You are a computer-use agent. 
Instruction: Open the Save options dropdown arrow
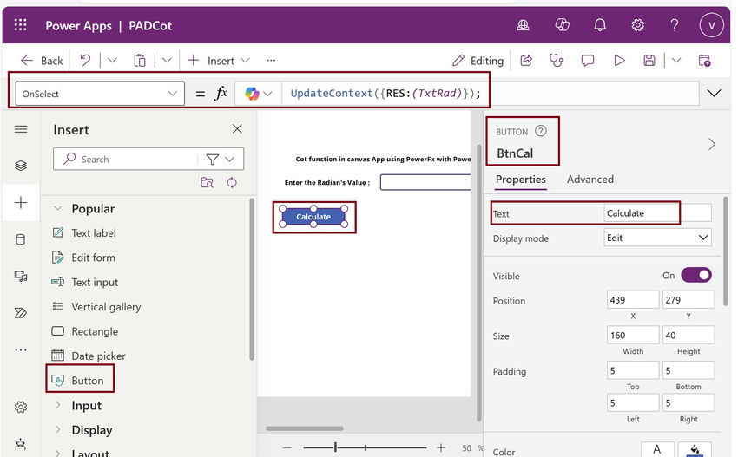tap(676, 60)
